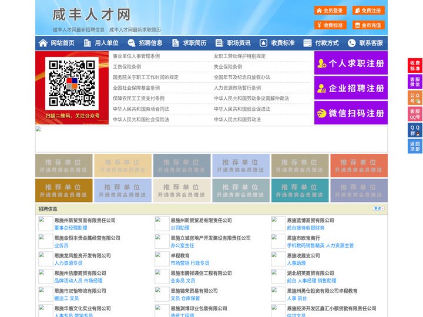Click the news icon beside 职场资讯
The image size is (423, 317).
219,43
